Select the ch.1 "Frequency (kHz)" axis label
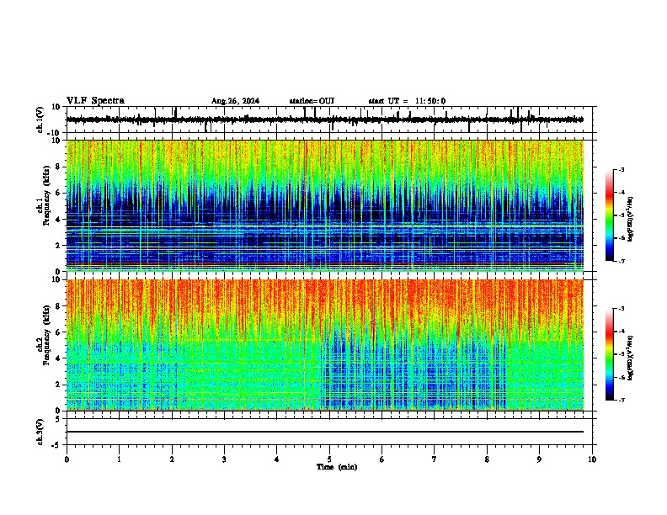667x515 pixels. (x=46, y=195)
